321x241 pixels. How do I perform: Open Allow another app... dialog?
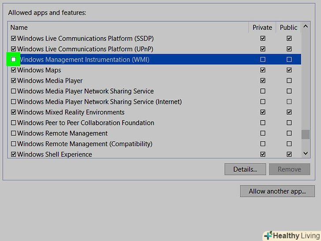click(277, 191)
